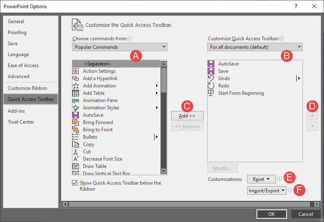The image size is (324, 222).
Task: Open the Popular Commands dropdown
Action: tap(120, 47)
